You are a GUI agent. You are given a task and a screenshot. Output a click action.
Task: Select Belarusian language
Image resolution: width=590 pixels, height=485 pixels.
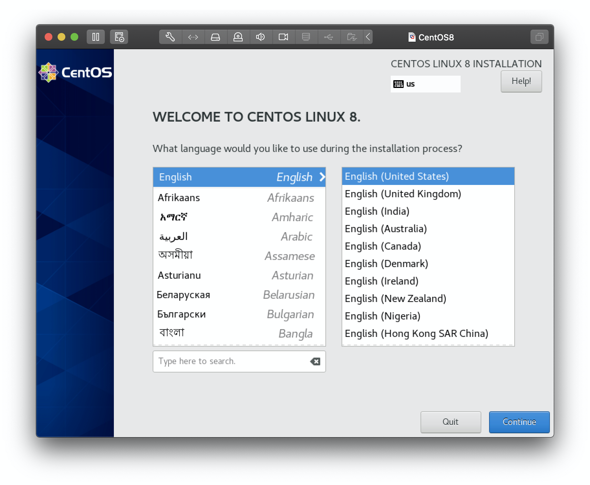239,295
